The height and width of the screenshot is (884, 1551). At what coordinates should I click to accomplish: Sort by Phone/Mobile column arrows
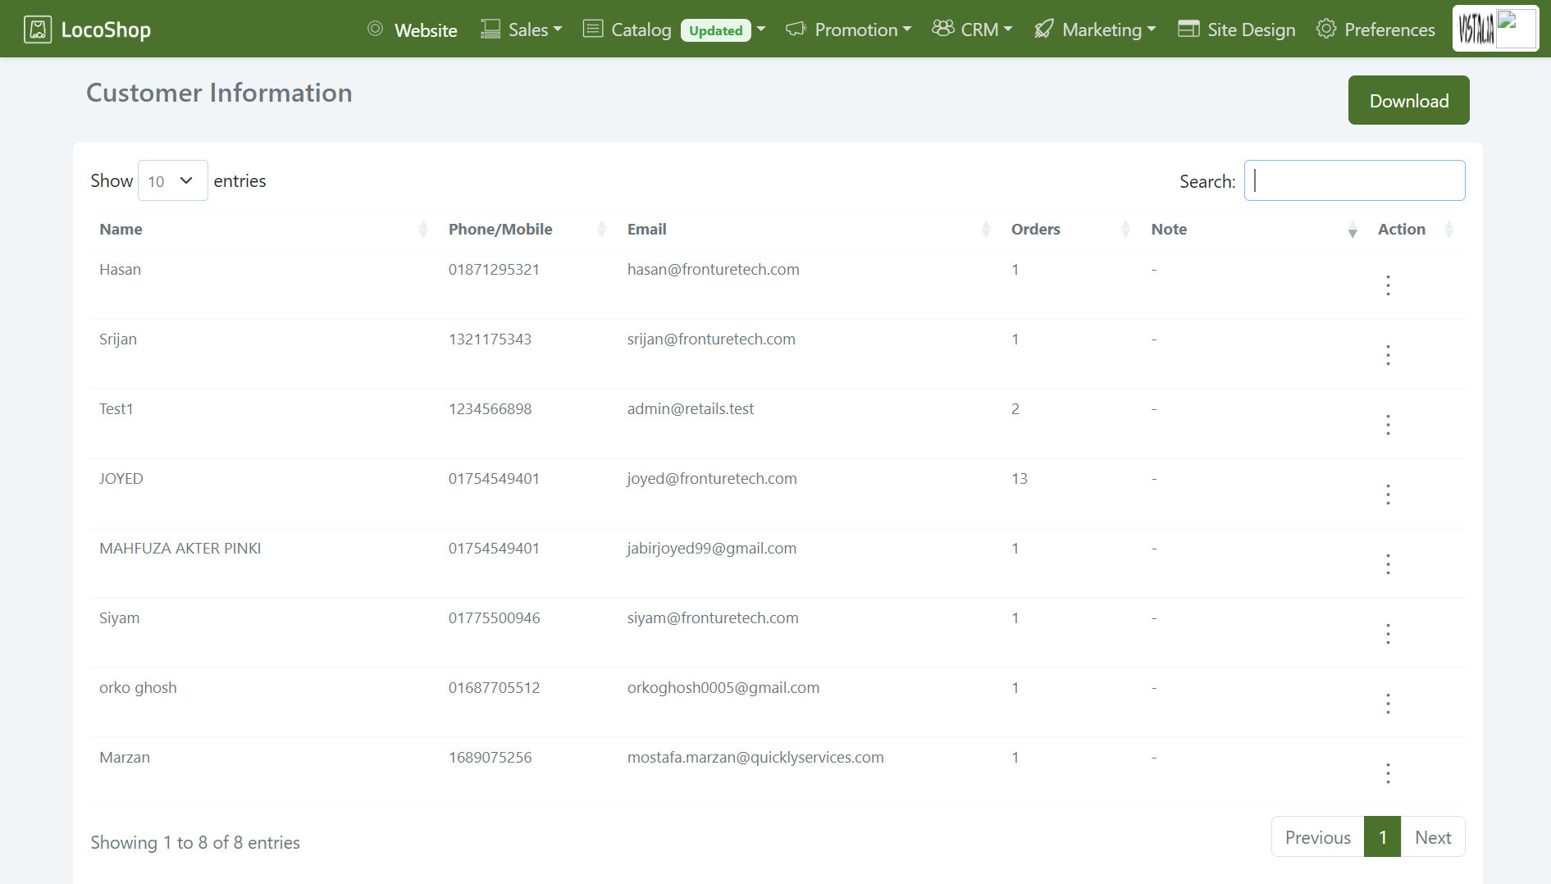[x=602, y=230]
